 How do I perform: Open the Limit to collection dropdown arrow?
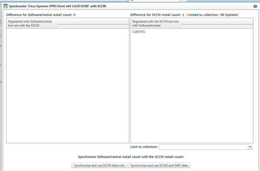pyautogui.click(x=250, y=147)
